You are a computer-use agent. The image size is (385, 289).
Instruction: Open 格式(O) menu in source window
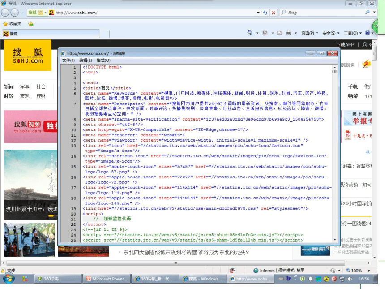(103, 60)
